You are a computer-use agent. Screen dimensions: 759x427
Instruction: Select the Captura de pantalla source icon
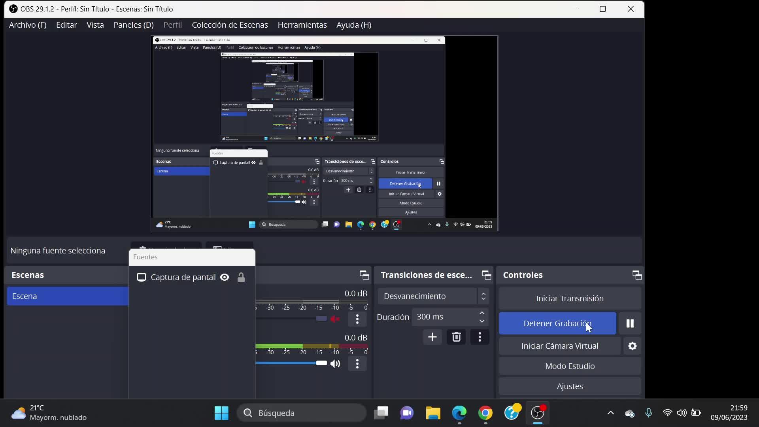(142, 277)
